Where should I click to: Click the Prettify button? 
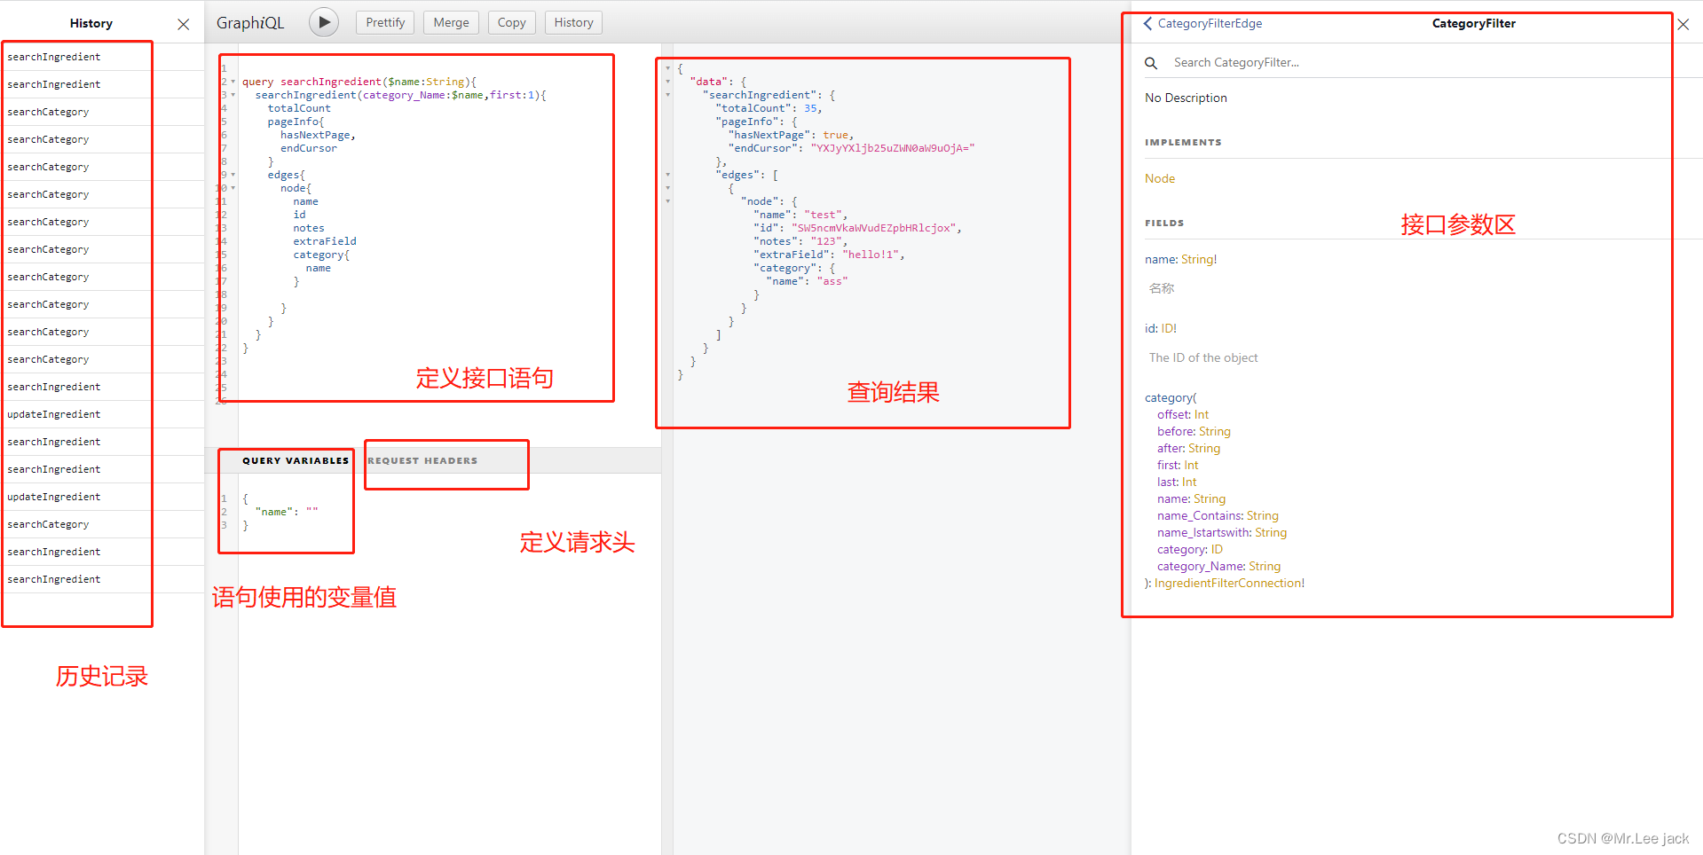coord(385,22)
